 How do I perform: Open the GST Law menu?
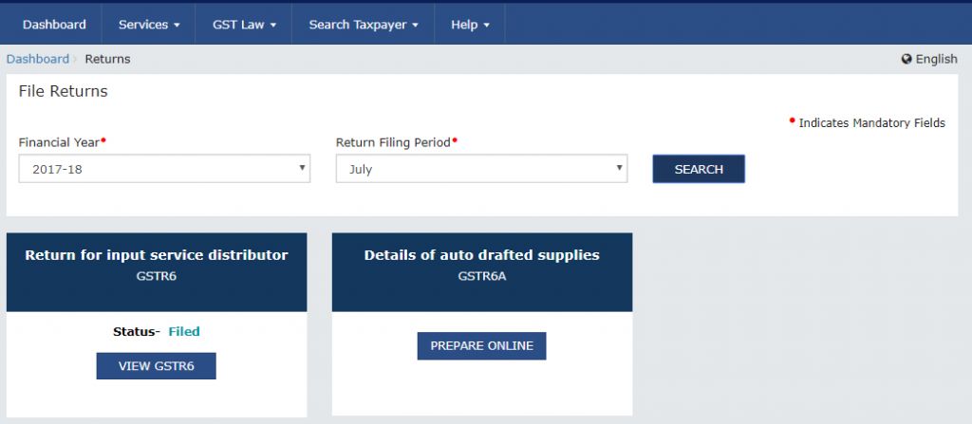click(x=244, y=25)
